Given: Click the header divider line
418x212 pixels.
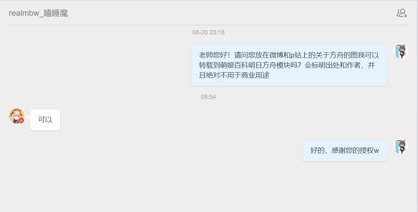Looking at the screenshot, I should pyautogui.click(x=208, y=25).
